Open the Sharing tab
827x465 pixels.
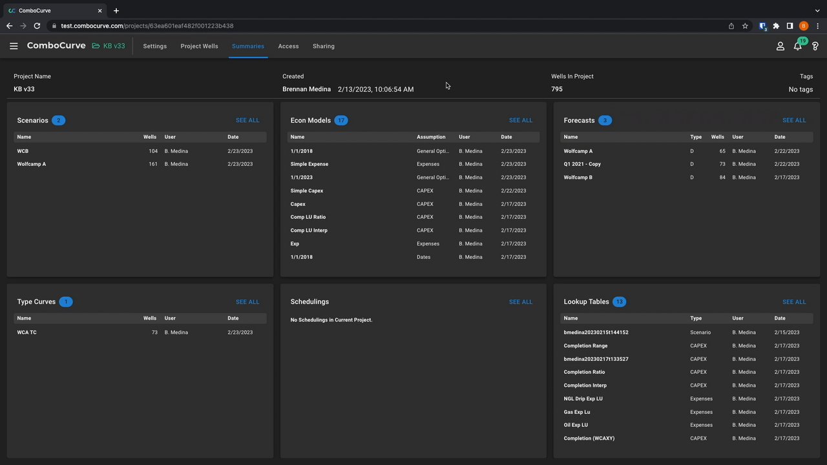(323, 46)
